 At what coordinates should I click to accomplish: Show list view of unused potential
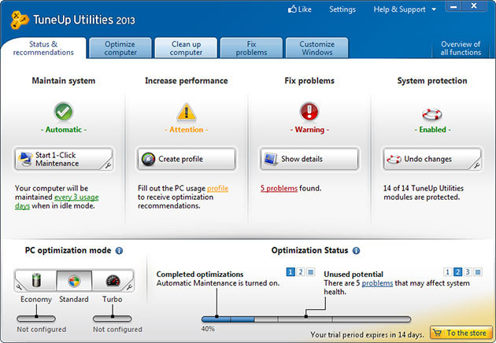[478, 271]
